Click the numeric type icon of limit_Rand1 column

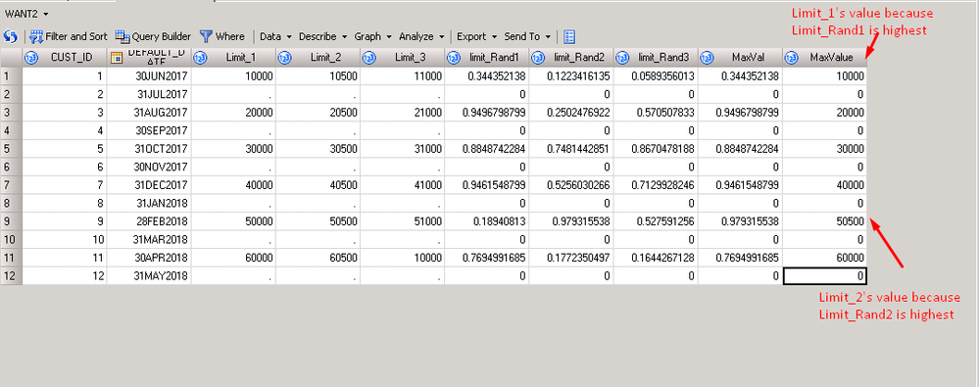pos(454,58)
